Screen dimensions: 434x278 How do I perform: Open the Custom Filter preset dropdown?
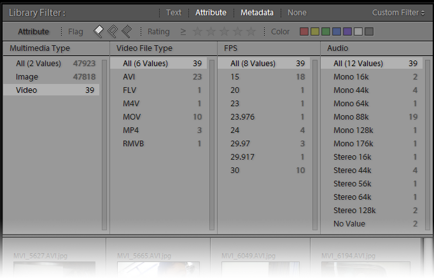tap(398, 13)
